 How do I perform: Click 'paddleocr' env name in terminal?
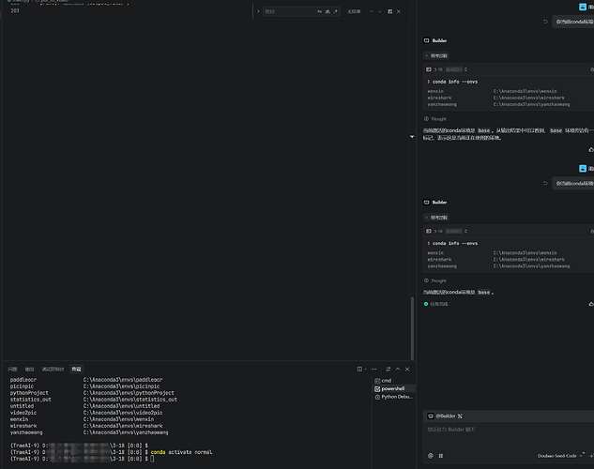[23, 380]
